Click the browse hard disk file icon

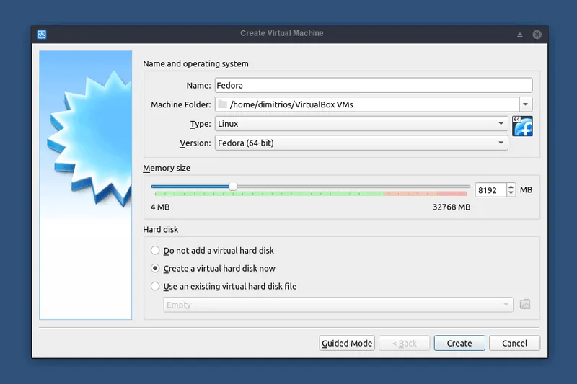pyautogui.click(x=525, y=305)
